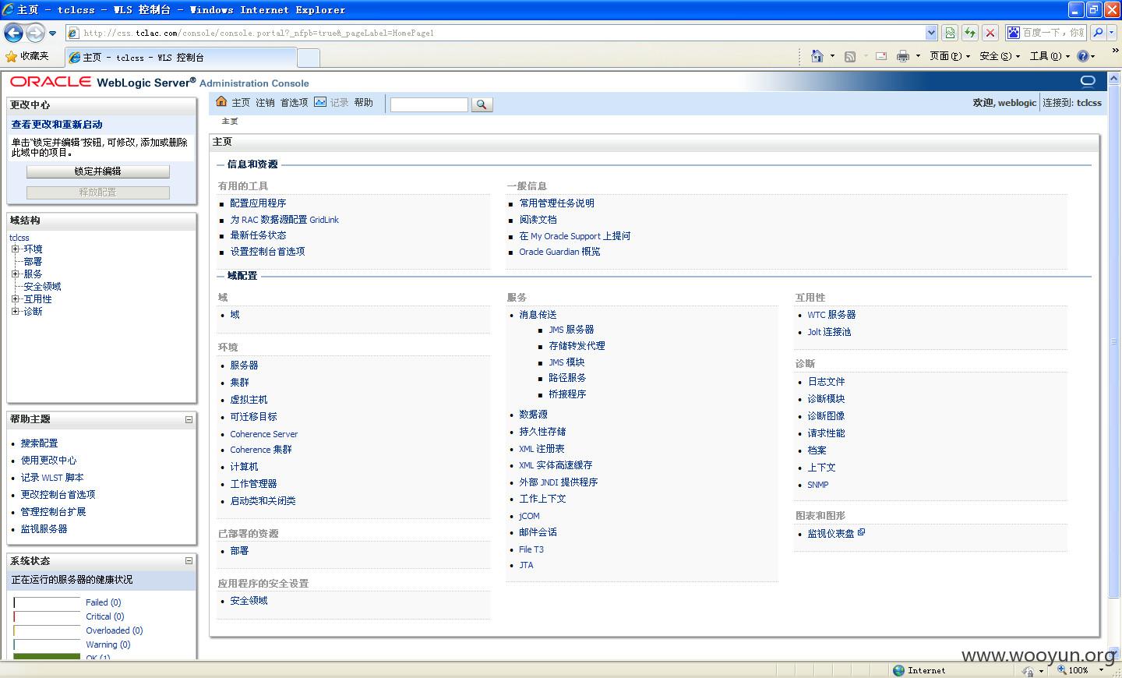Open the 服务器 environment link

click(x=244, y=365)
